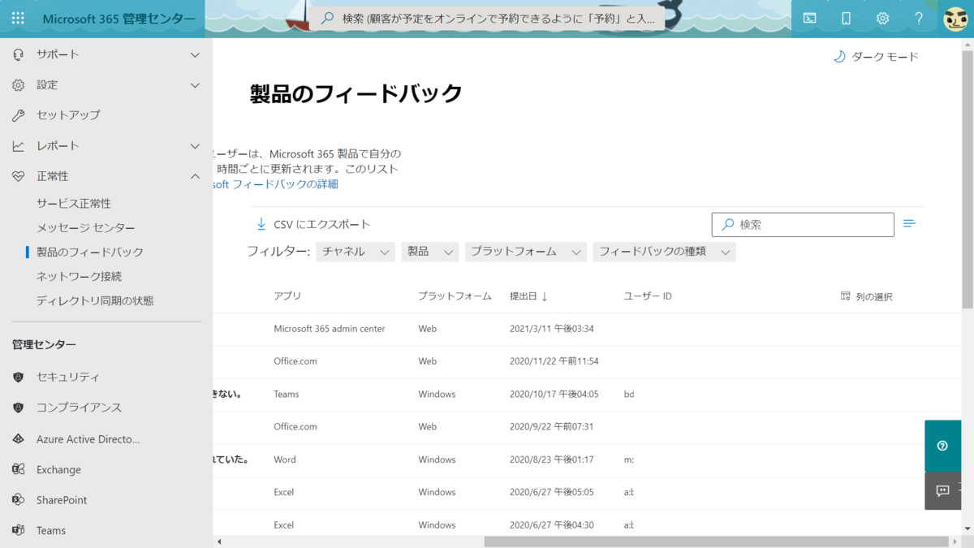Open Cloud Shell icon in header

(x=809, y=18)
